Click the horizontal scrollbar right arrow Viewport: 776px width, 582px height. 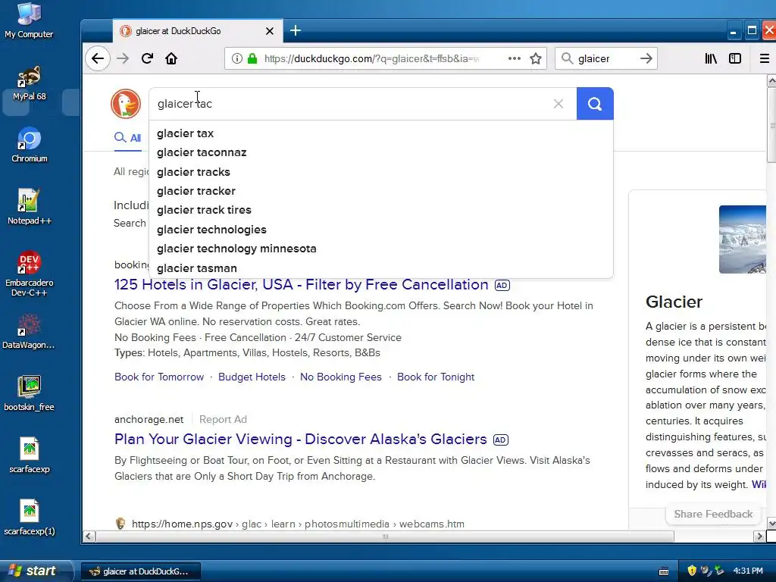pyautogui.click(x=759, y=537)
